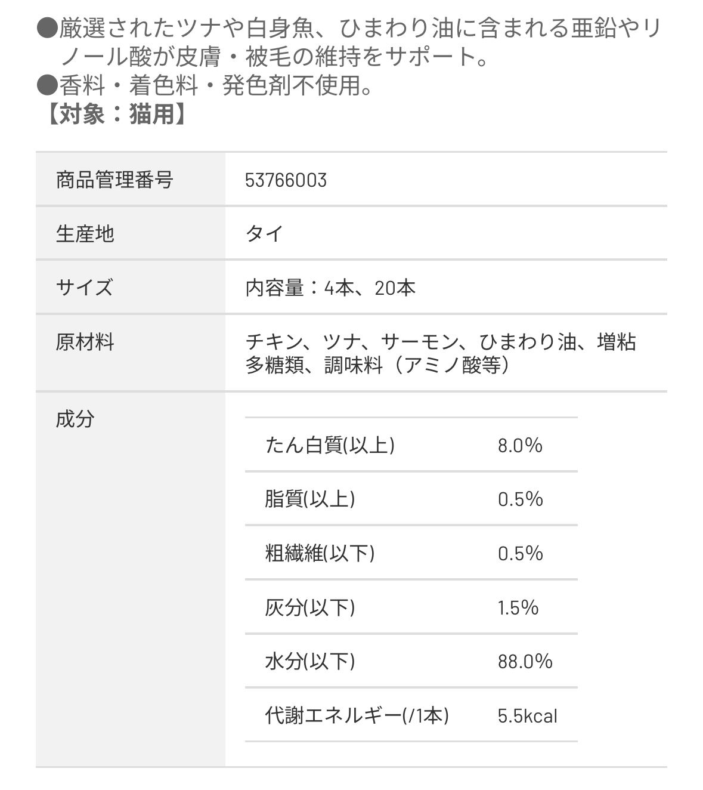Click the 原材料 label cell
The width and height of the screenshot is (703, 790).
[x=85, y=342]
